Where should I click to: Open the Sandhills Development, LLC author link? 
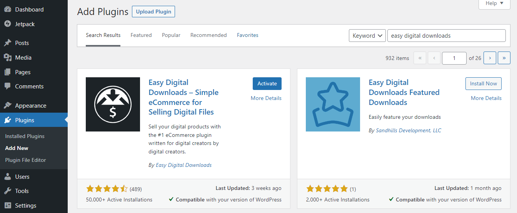click(409, 130)
